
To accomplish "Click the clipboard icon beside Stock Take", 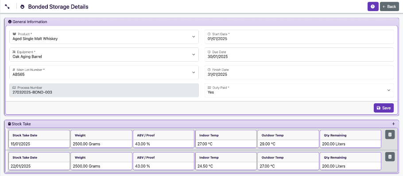I will 9,124.
